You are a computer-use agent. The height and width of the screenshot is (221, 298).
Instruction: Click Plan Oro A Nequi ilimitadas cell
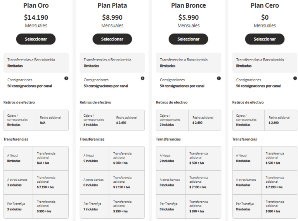(18, 158)
